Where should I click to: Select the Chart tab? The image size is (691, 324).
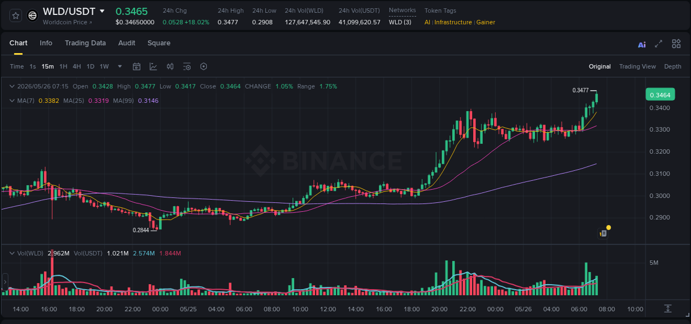coord(18,43)
